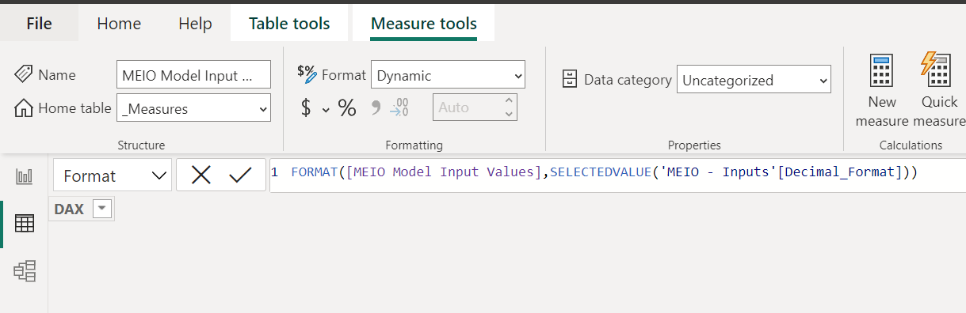The width and height of the screenshot is (966, 313).
Task: Switch to the Table tools tab
Action: click(289, 24)
